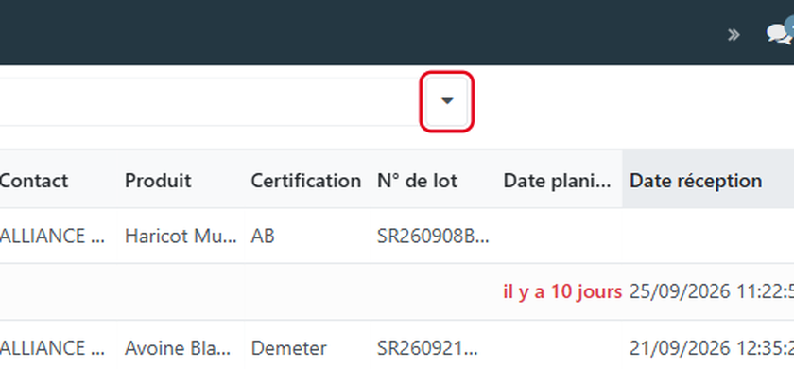Image resolution: width=794 pixels, height=369 pixels.
Task: Open the conversations chat bubbles icon
Action: [x=779, y=34]
